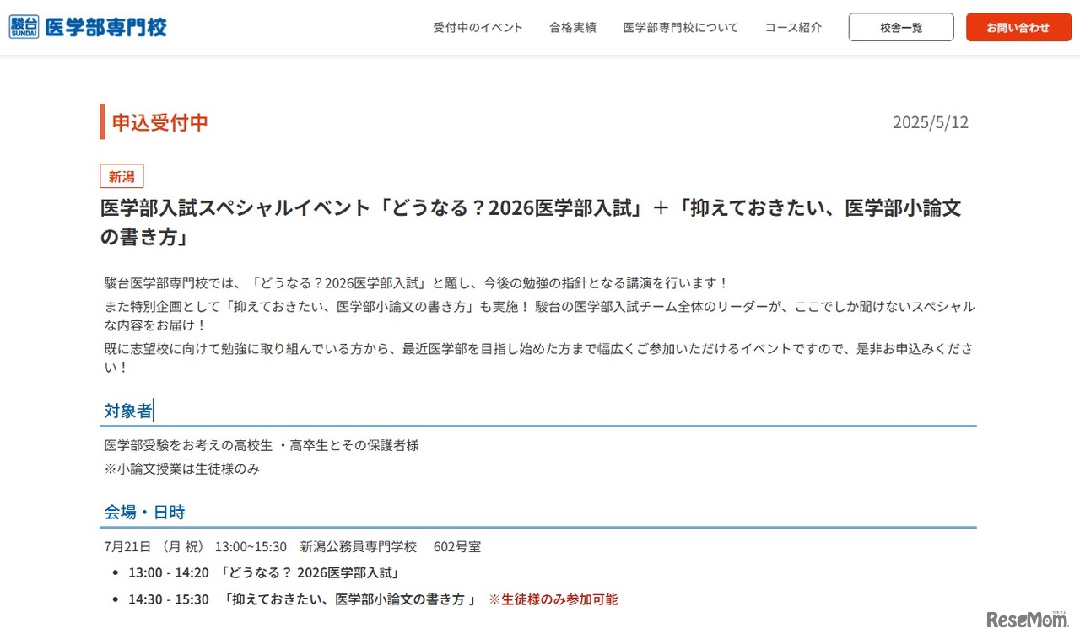Click the 2025/5/12 date text
Screen dimensions: 1080x639
point(931,122)
